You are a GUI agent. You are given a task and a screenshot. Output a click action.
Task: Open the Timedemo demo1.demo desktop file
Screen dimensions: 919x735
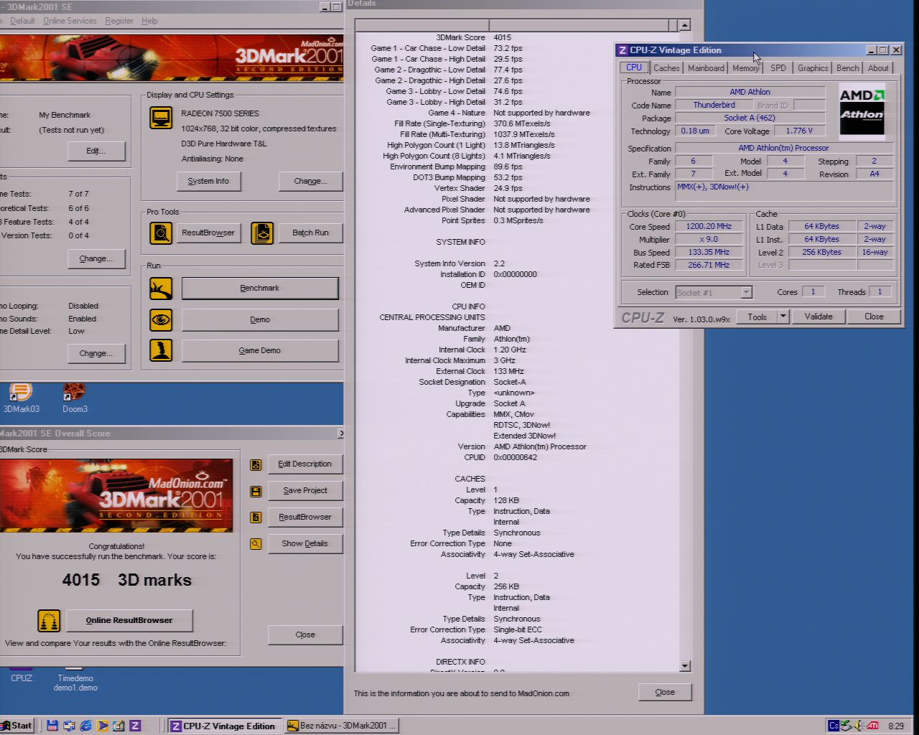point(75,680)
